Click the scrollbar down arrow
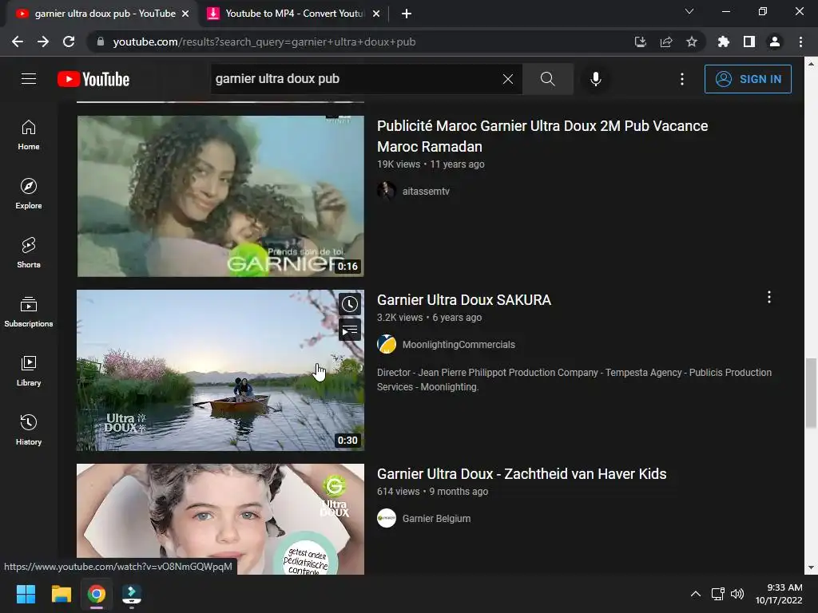 [x=810, y=568]
